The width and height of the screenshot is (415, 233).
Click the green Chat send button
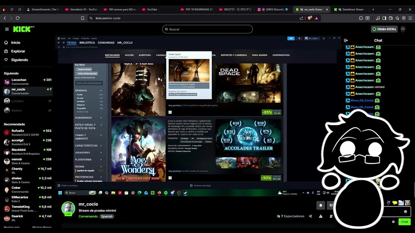click(x=405, y=222)
